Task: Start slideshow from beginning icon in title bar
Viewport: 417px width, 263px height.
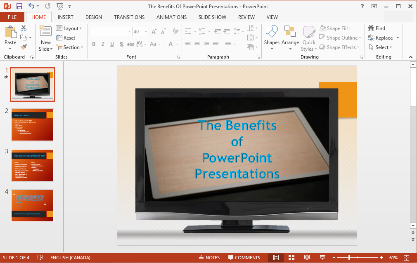Action: [60, 6]
